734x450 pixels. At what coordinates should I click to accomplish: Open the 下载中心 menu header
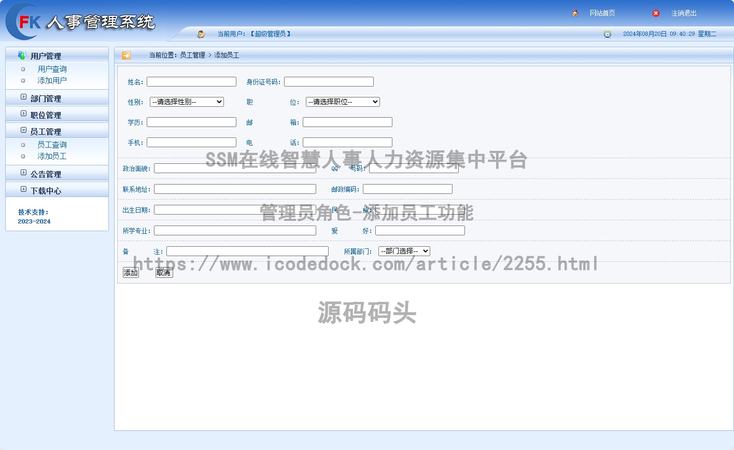(57, 190)
